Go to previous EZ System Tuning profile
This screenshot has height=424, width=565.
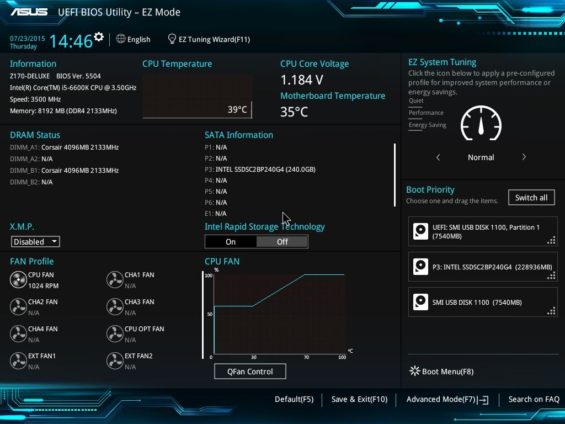(438, 157)
